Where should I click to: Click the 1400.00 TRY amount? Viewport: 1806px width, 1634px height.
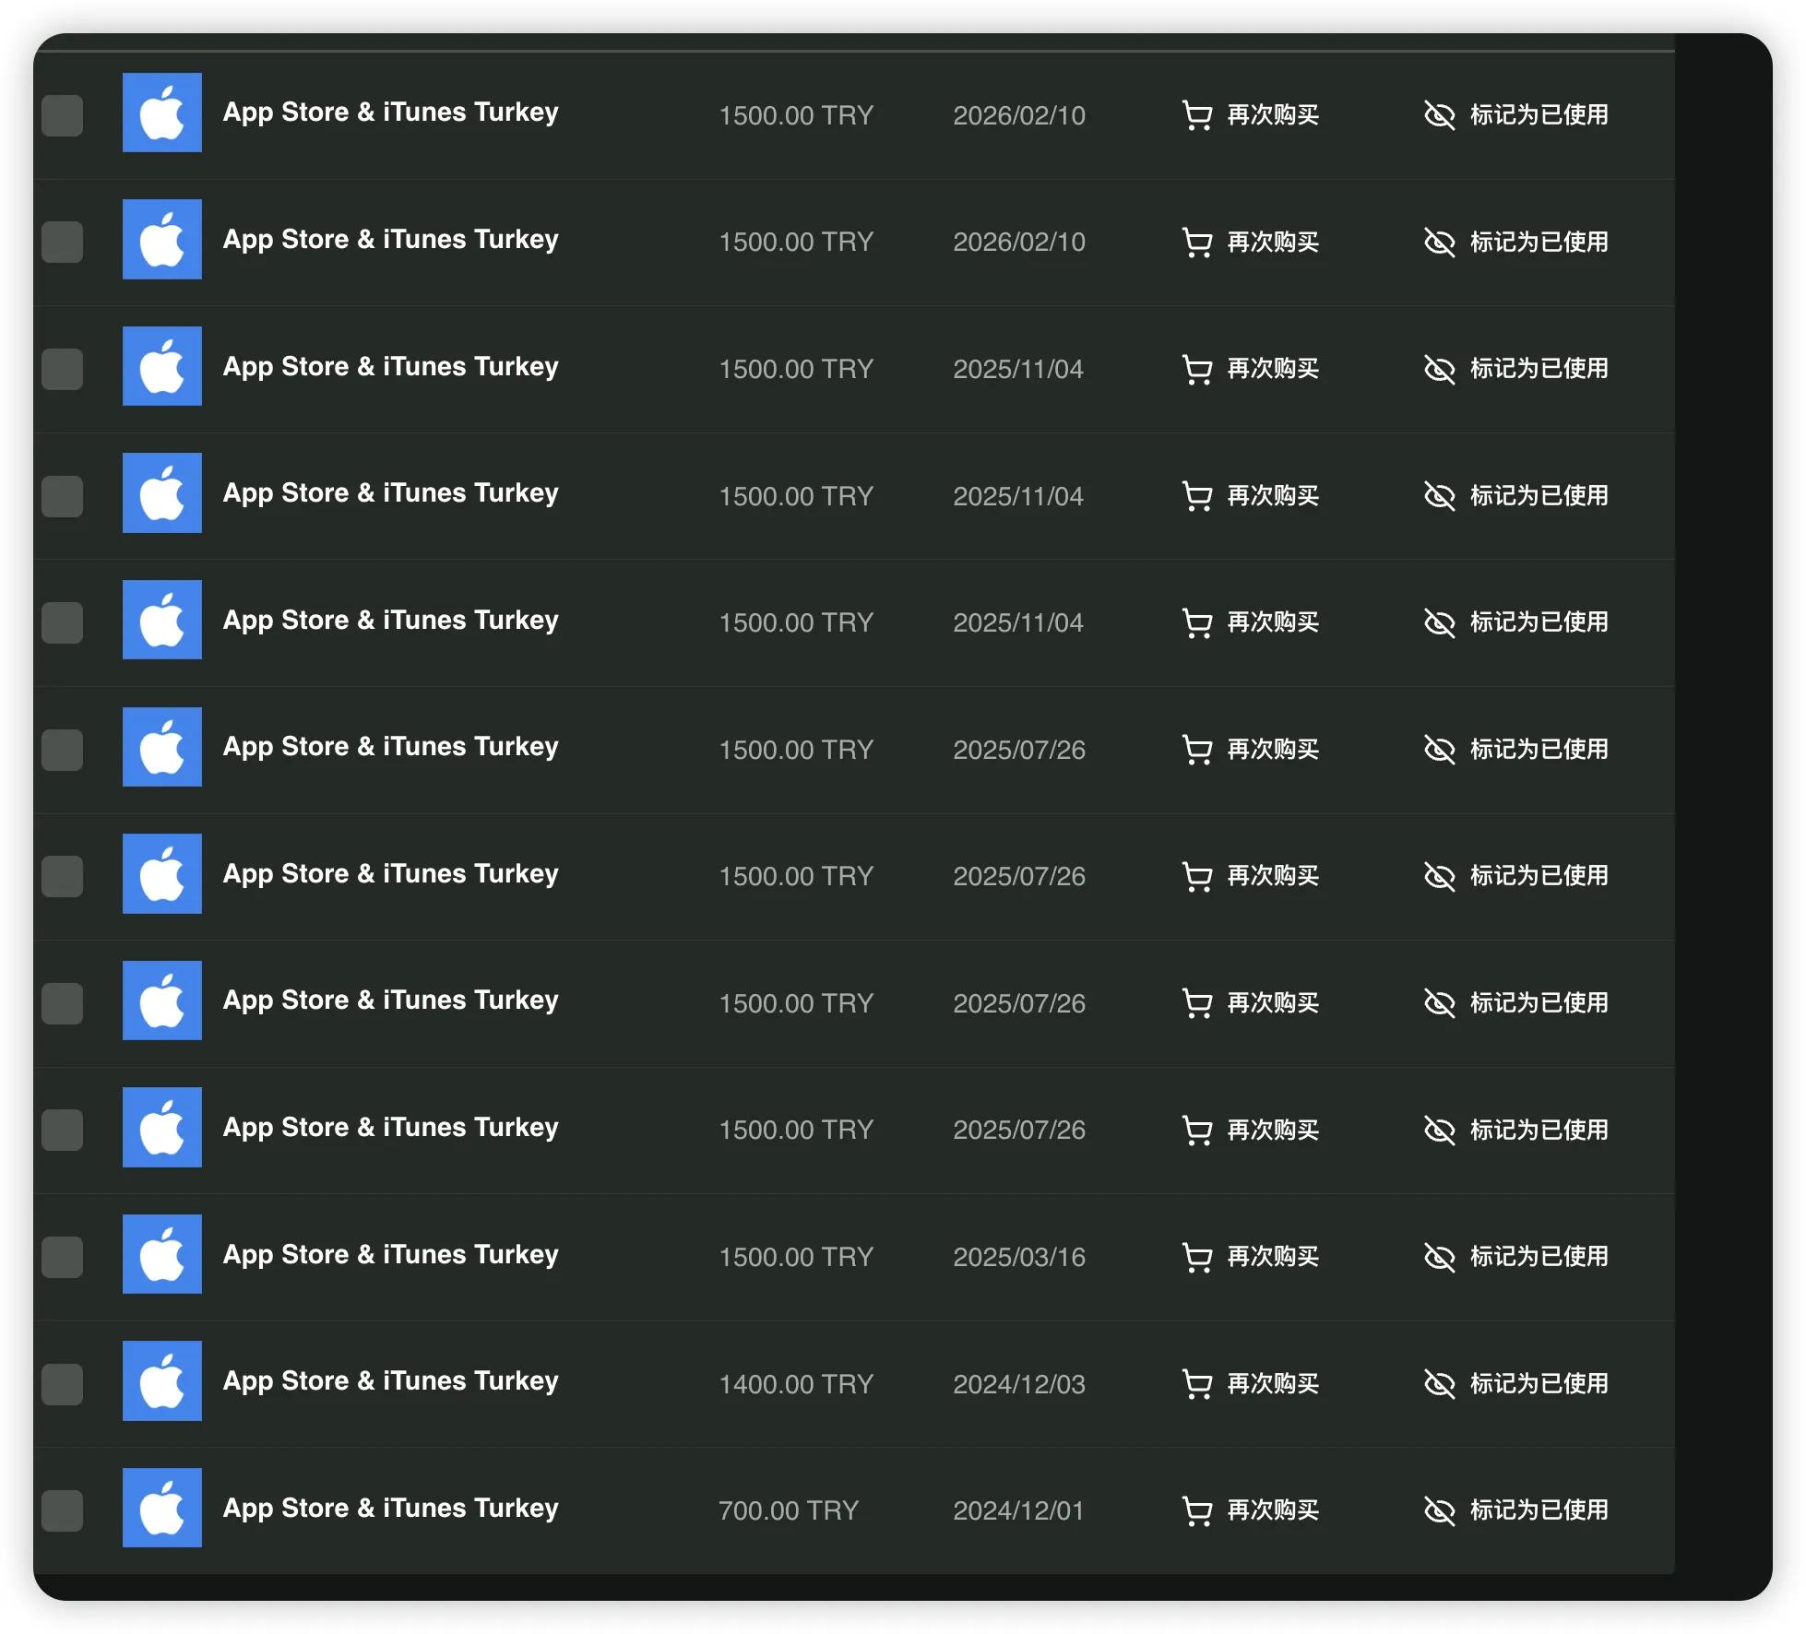pyautogui.click(x=795, y=1384)
